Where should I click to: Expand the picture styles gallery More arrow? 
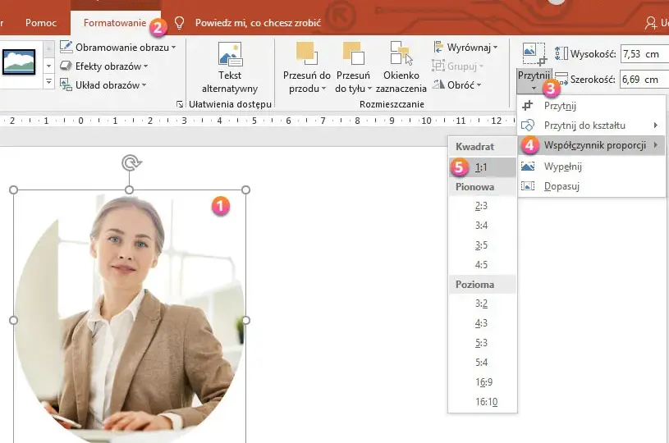pyautogui.click(x=48, y=81)
